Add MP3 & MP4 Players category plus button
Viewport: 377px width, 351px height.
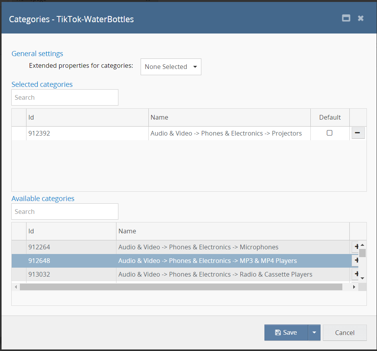coord(355,260)
